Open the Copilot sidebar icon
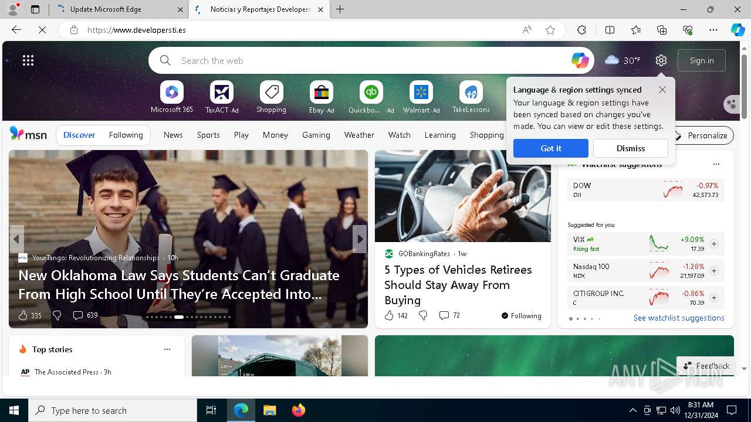The height and width of the screenshot is (422, 751). pyautogui.click(x=738, y=30)
